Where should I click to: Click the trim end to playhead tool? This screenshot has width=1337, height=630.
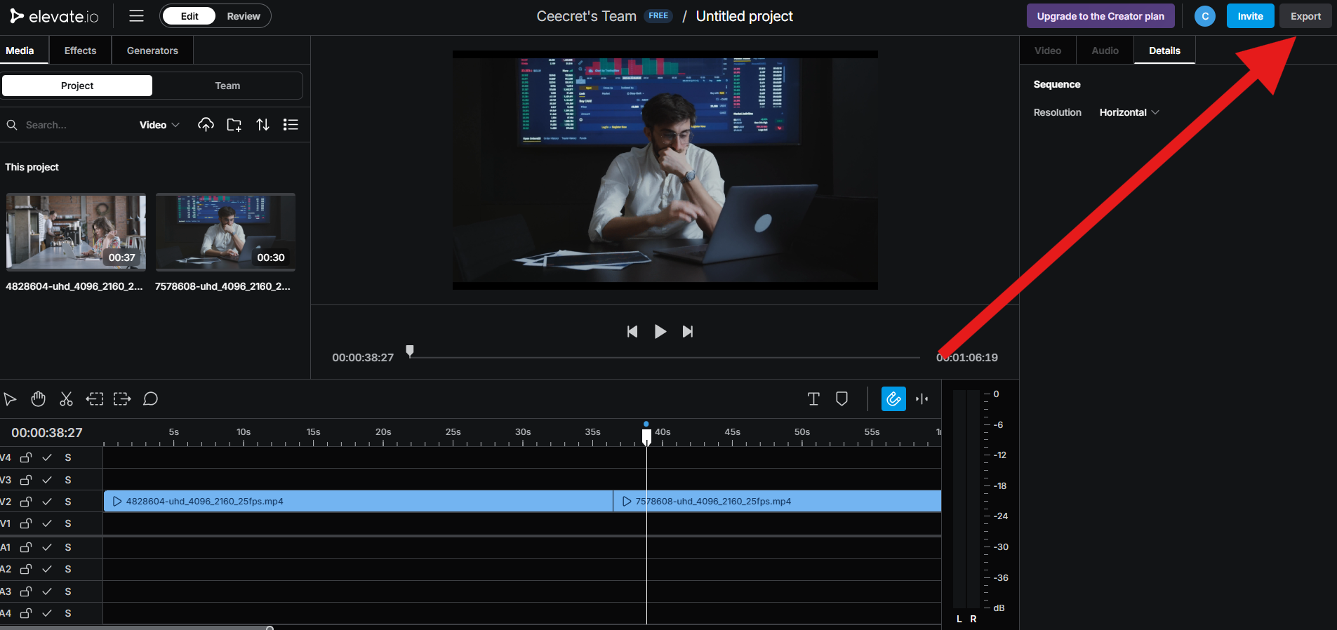[122, 399]
